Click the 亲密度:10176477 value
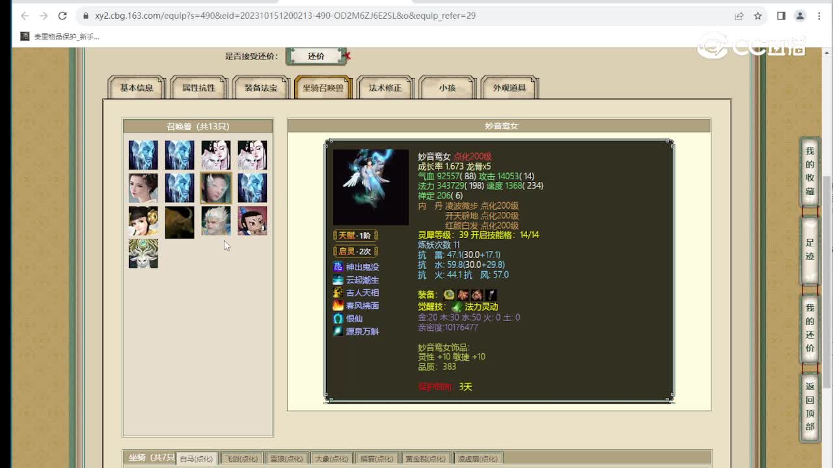 point(448,328)
